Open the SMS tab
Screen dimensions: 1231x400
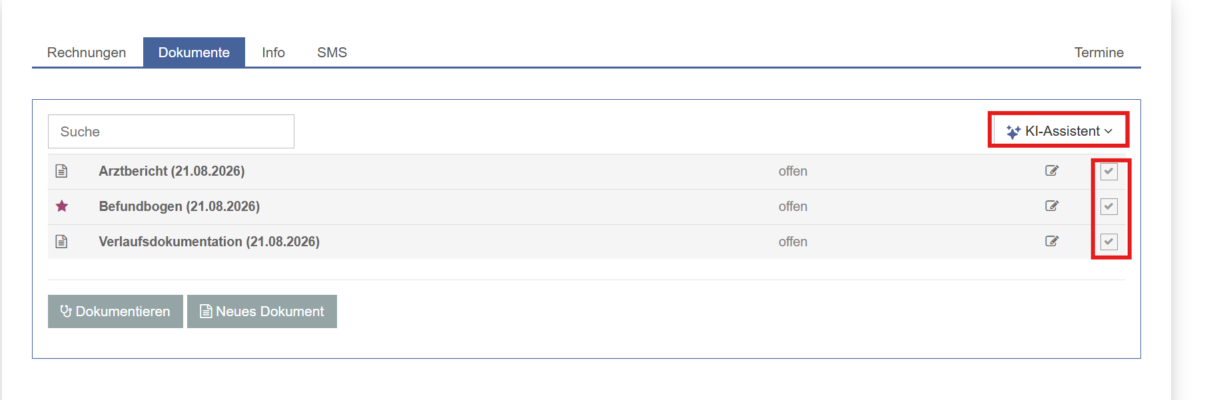click(x=332, y=53)
